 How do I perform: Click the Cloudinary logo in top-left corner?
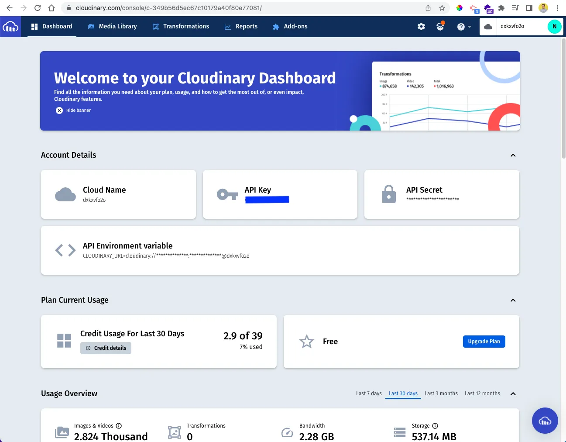(10, 27)
